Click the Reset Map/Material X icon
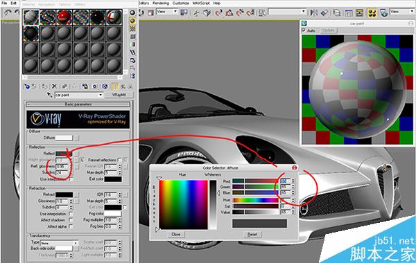The image size is (416, 263). point(54,87)
